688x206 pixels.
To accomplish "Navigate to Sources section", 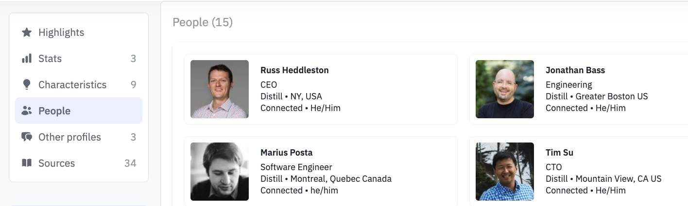I will tap(79, 163).
